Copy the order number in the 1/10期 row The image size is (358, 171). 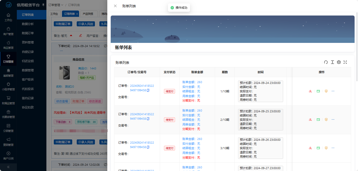click(x=148, y=90)
